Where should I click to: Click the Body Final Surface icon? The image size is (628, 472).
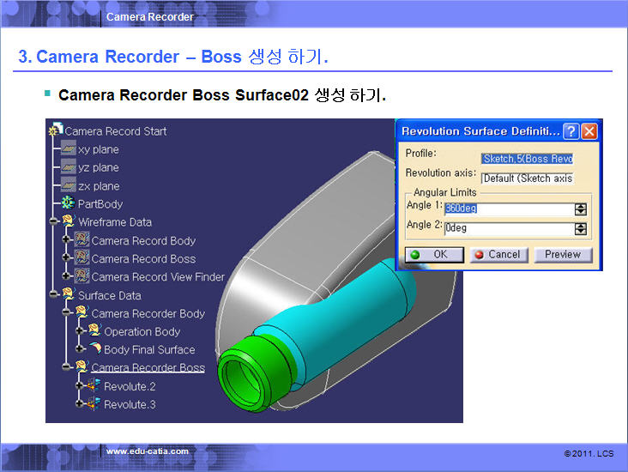pos(94,349)
